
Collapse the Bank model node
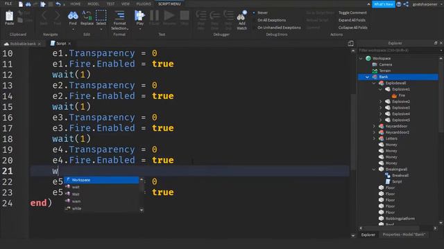(x=367, y=77)
